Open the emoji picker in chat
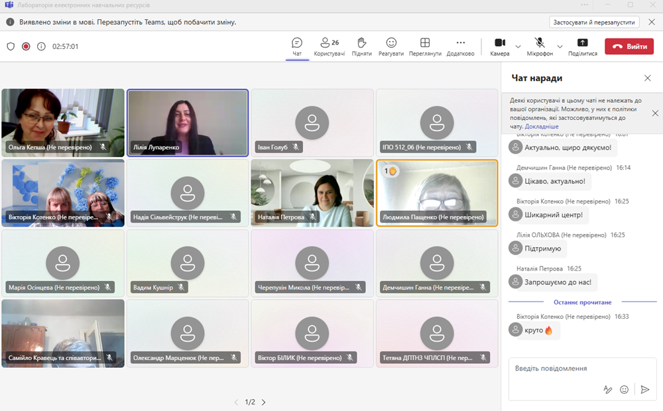Screen dimensions: 663x411 [624, 390]
